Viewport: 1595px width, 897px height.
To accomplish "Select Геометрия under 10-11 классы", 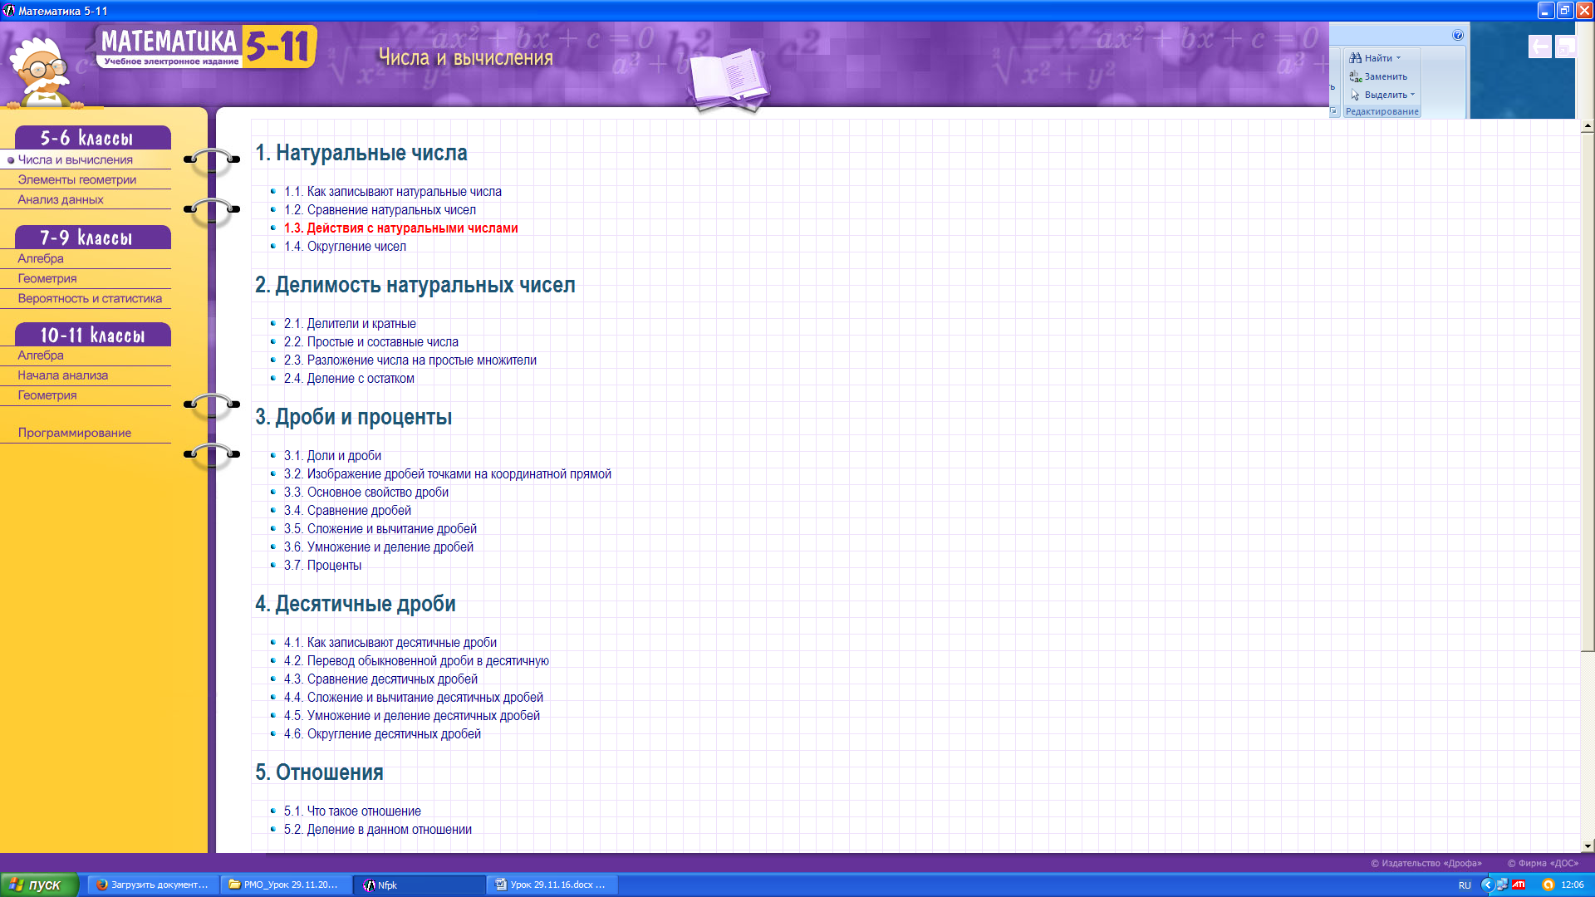I will pos(47,395).
